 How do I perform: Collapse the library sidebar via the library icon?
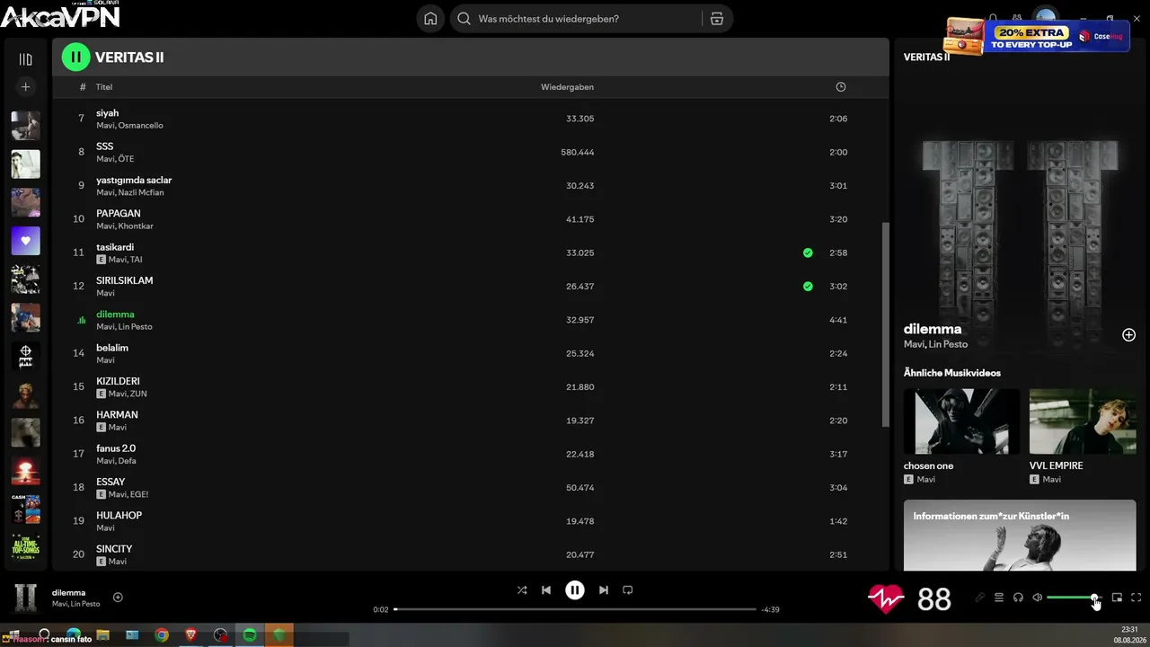tap(25, 59)
